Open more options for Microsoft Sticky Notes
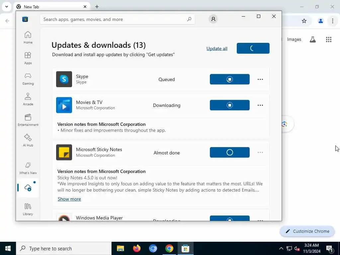The height and width of the screenshot is (255, 340). (x=260, y=152)
